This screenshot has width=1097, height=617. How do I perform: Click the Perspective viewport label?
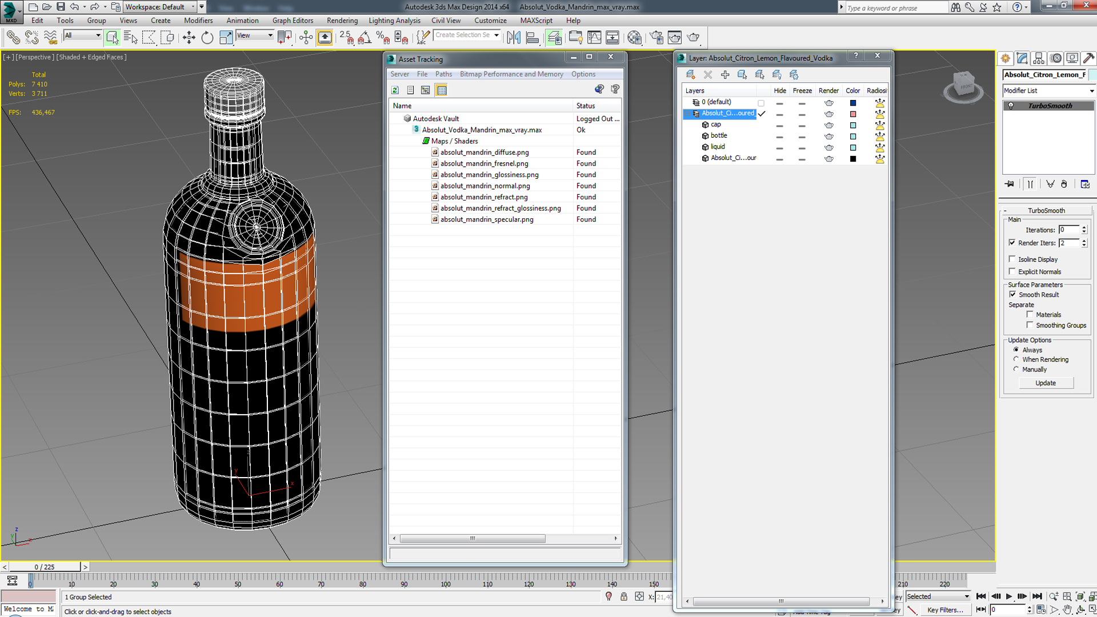(x=35, y=57)
